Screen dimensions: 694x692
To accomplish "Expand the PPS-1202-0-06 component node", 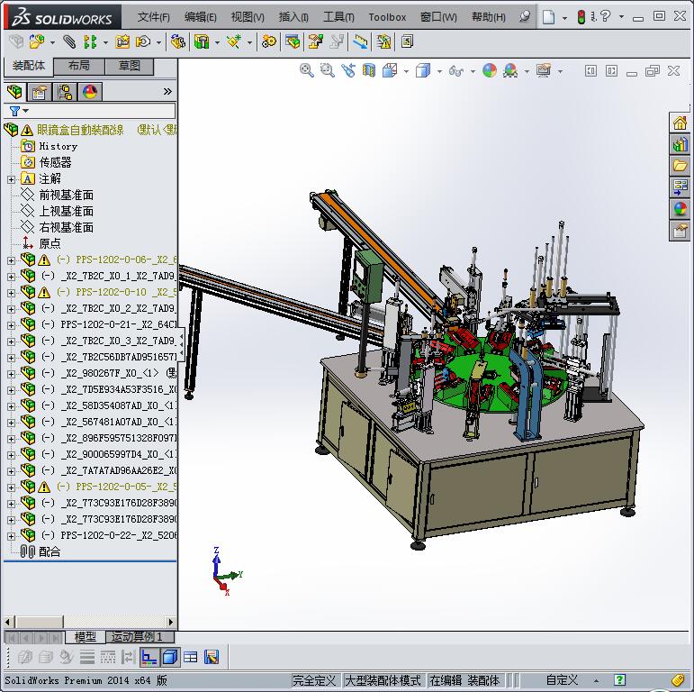I will point(11,260).
